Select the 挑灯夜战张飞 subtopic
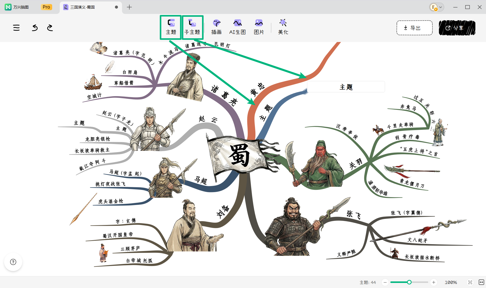 click(x=110, y=184)
